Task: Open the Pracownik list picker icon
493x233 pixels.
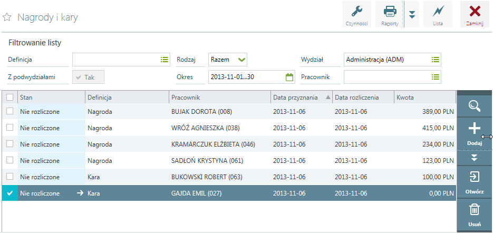Action: pyautogui.click(x=436, y=77)
